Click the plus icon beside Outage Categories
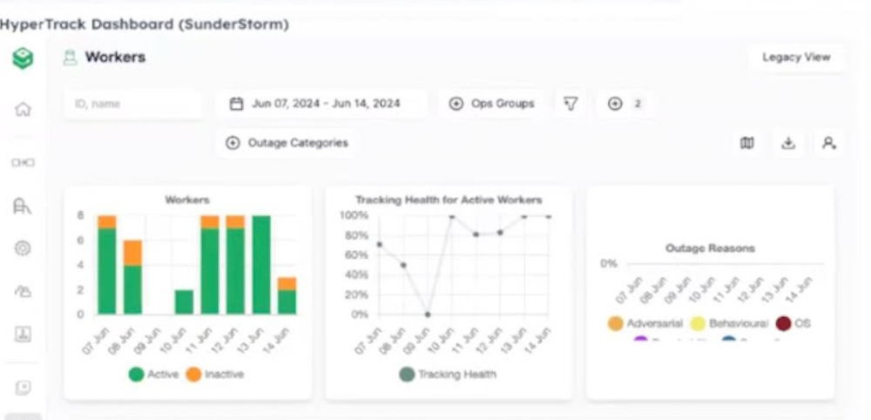The width and height of the screenshot is (871, 420). pos(233,143)
